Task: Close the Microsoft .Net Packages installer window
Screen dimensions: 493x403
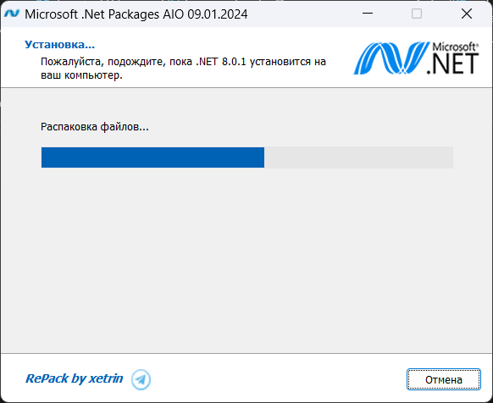Action: (x=467, y=14)
